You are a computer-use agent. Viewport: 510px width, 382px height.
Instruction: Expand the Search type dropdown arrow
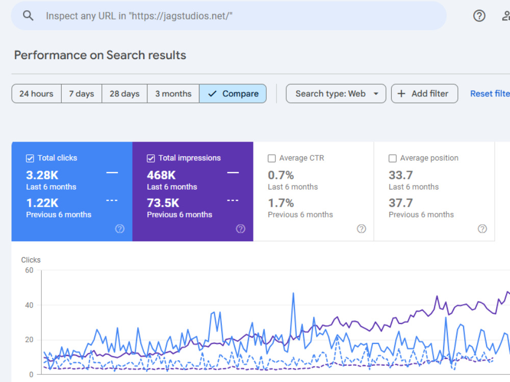click(376, 94)
